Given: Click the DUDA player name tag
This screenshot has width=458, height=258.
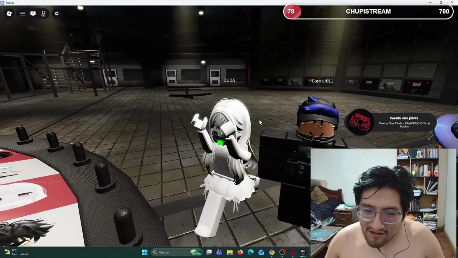Looking at the screenshot, I should pyautogui.click(x=229, y=80).
